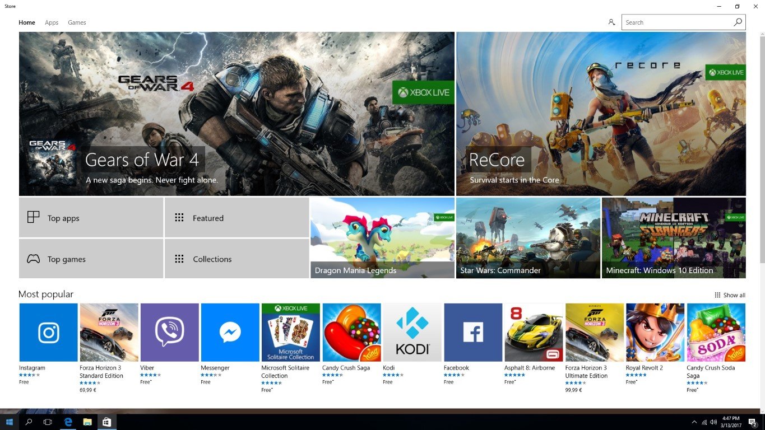This screenshot has width=765, height=430.
Task: Open the Featured tile
Action: coord(237,217)
